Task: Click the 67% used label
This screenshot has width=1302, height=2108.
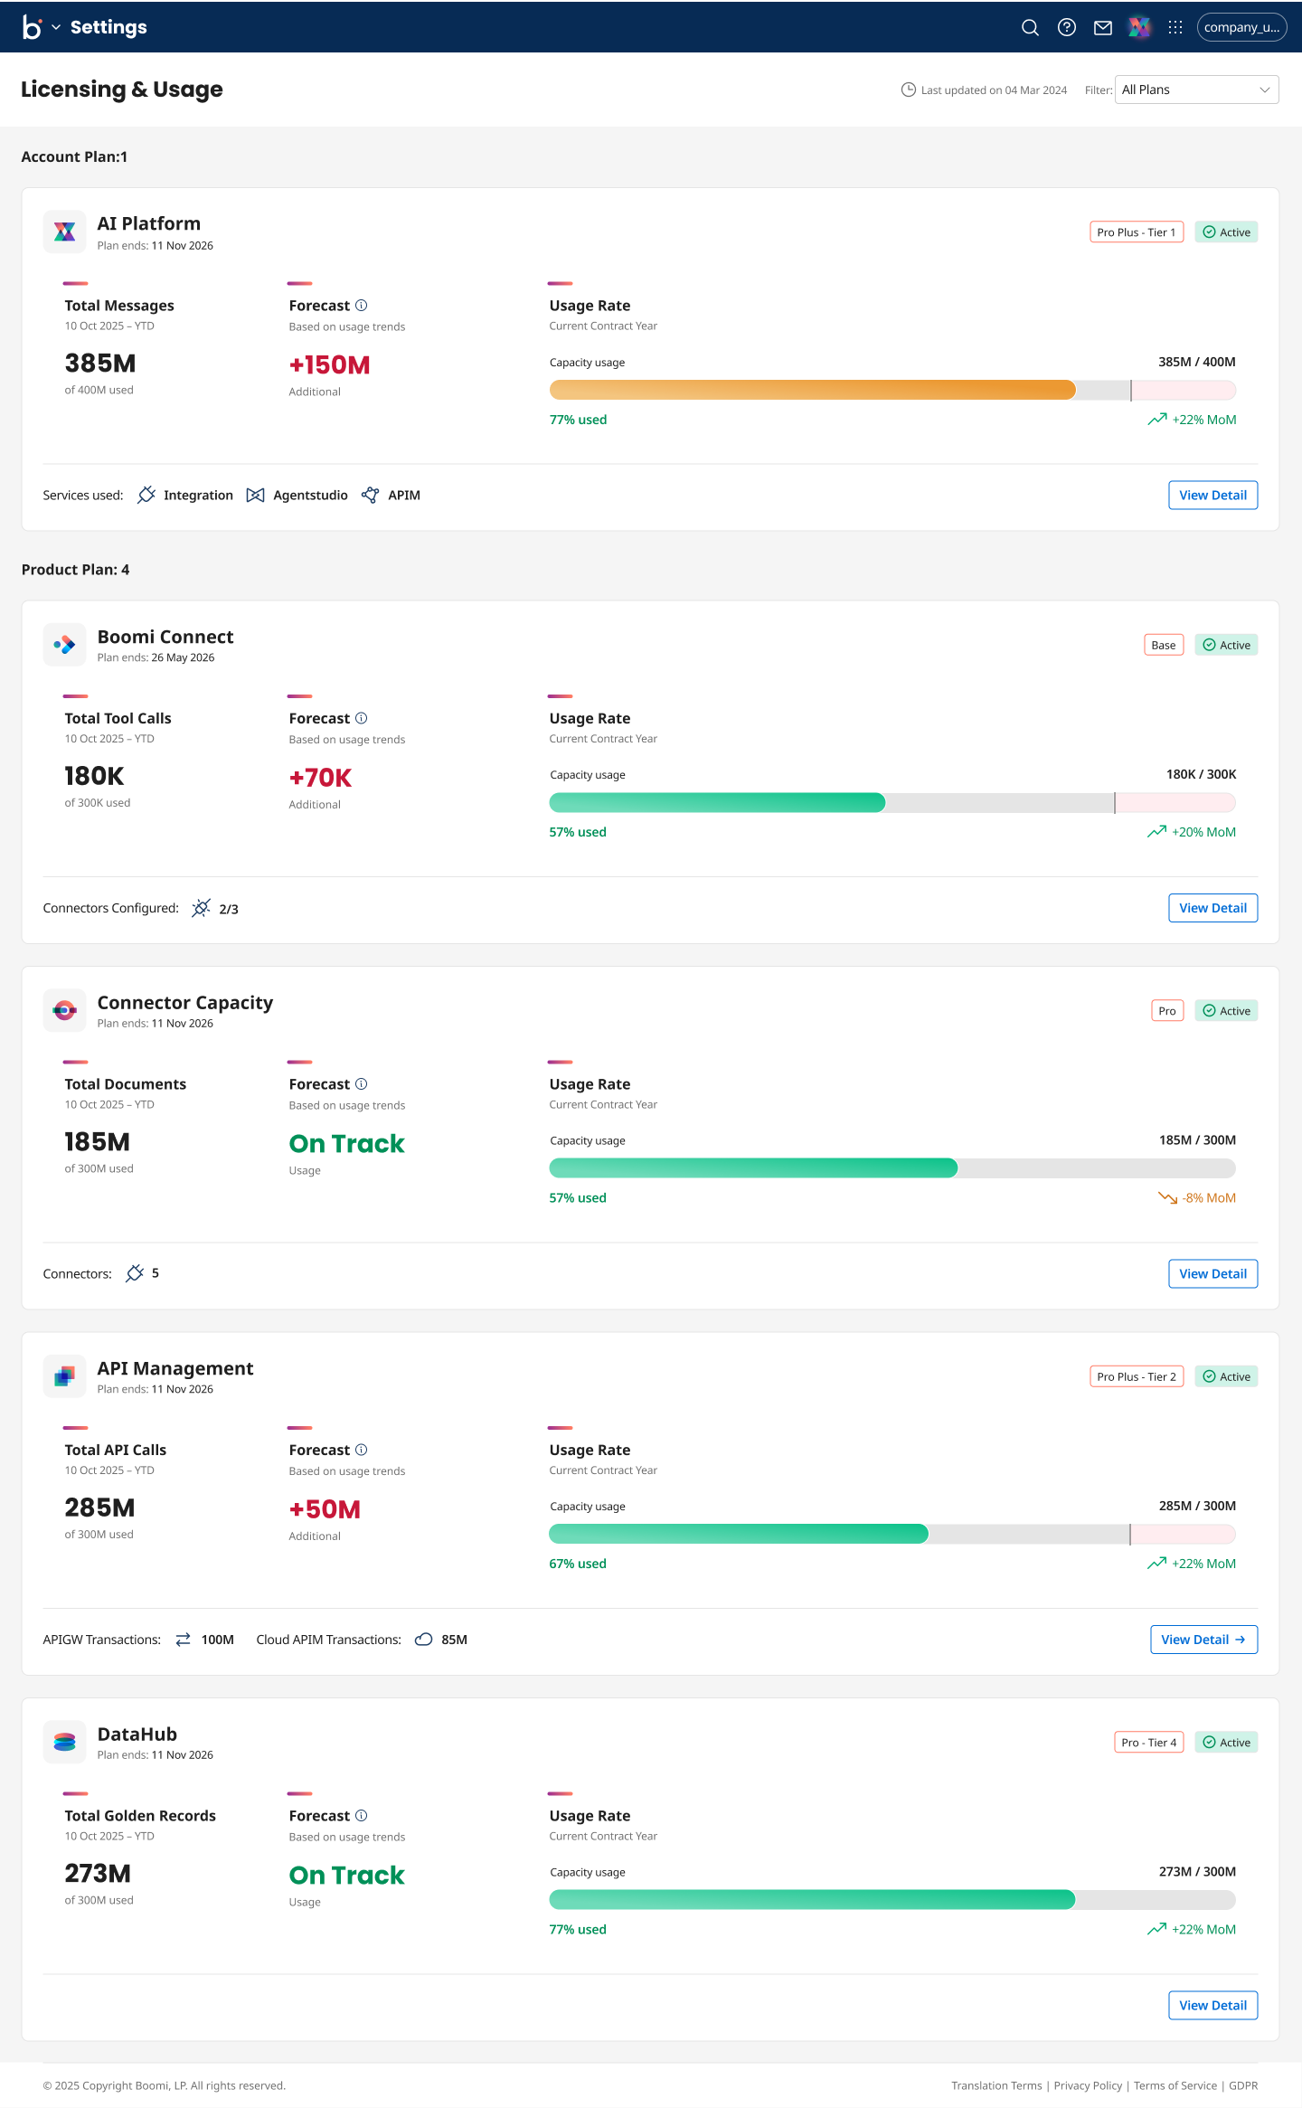Action: [x=578, y=1564]
